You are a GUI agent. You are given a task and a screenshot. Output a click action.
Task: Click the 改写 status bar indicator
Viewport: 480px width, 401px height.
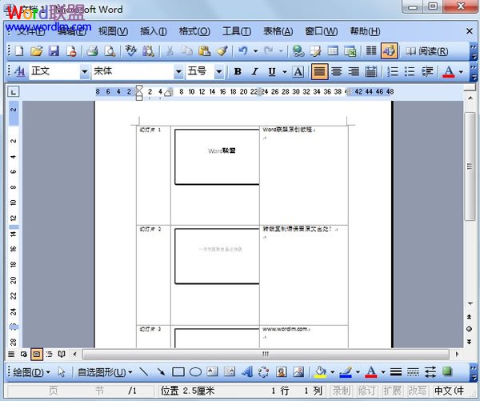click(x=417, y=391)
